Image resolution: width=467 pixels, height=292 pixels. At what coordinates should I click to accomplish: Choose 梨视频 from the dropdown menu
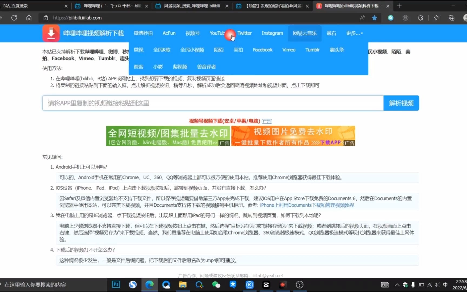[180, 67]
